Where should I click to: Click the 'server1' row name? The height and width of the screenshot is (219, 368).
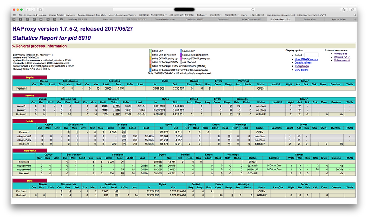coord(21,106)
